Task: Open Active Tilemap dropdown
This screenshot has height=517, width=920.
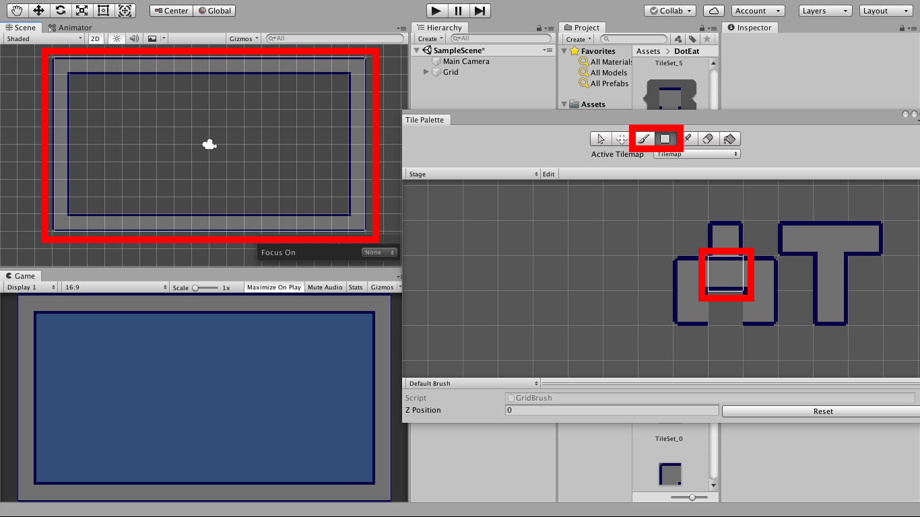Action: click(696, 154)
